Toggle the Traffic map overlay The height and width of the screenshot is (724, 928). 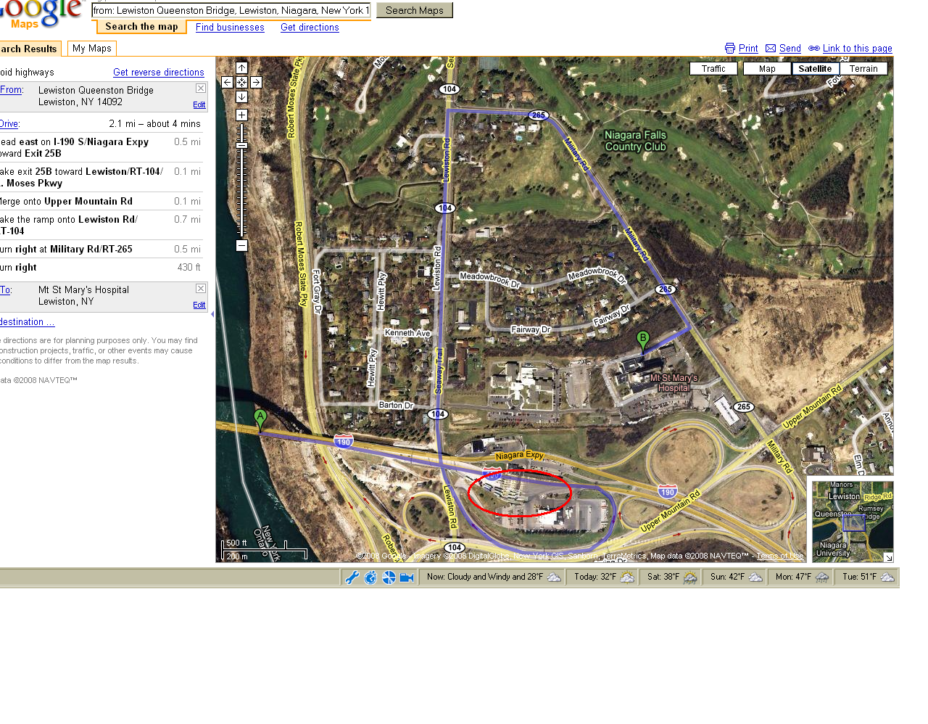point(713,69)
